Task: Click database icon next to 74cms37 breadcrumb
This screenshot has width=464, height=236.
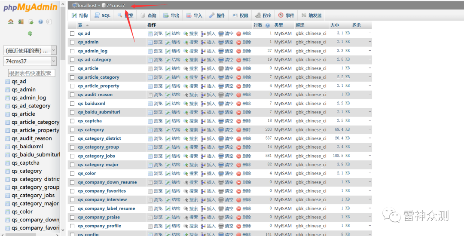Action: pos(104,5)
